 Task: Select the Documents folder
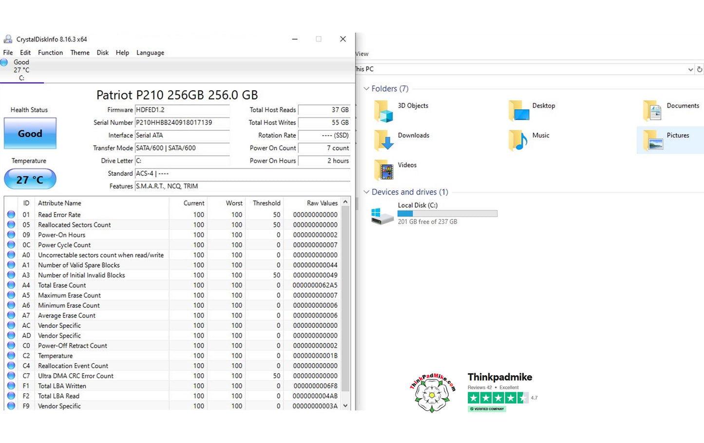(x=671, y=111)
